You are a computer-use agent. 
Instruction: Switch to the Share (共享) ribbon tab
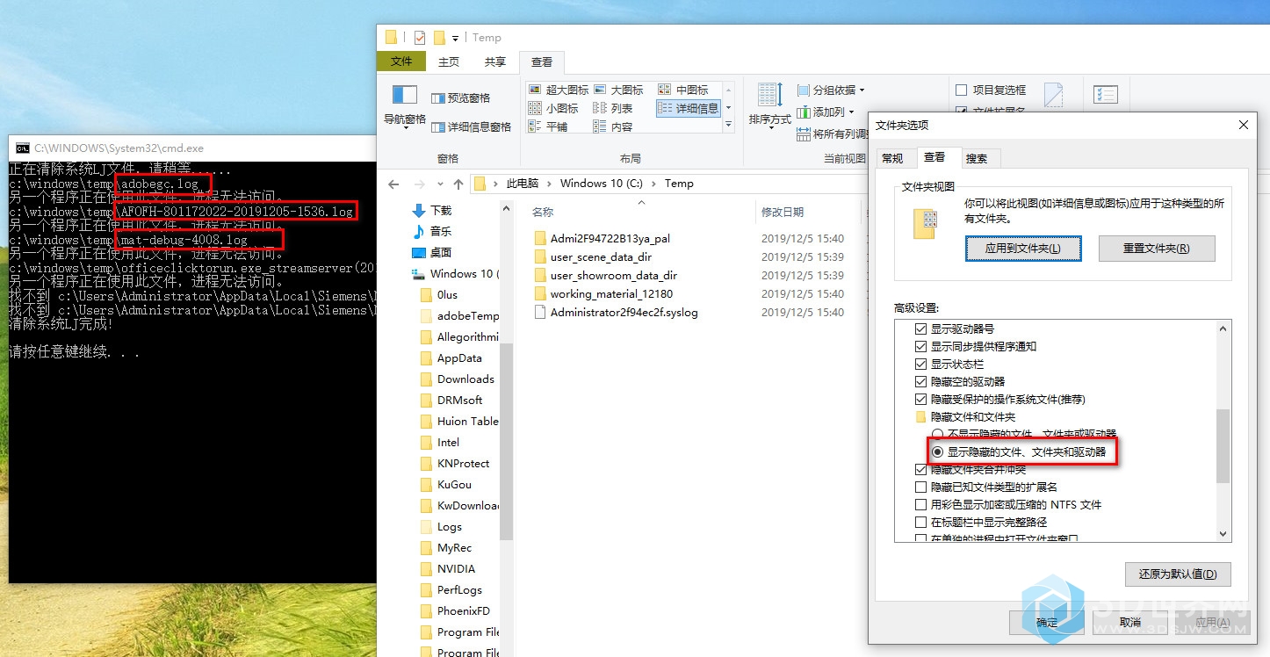pos(495,61)
